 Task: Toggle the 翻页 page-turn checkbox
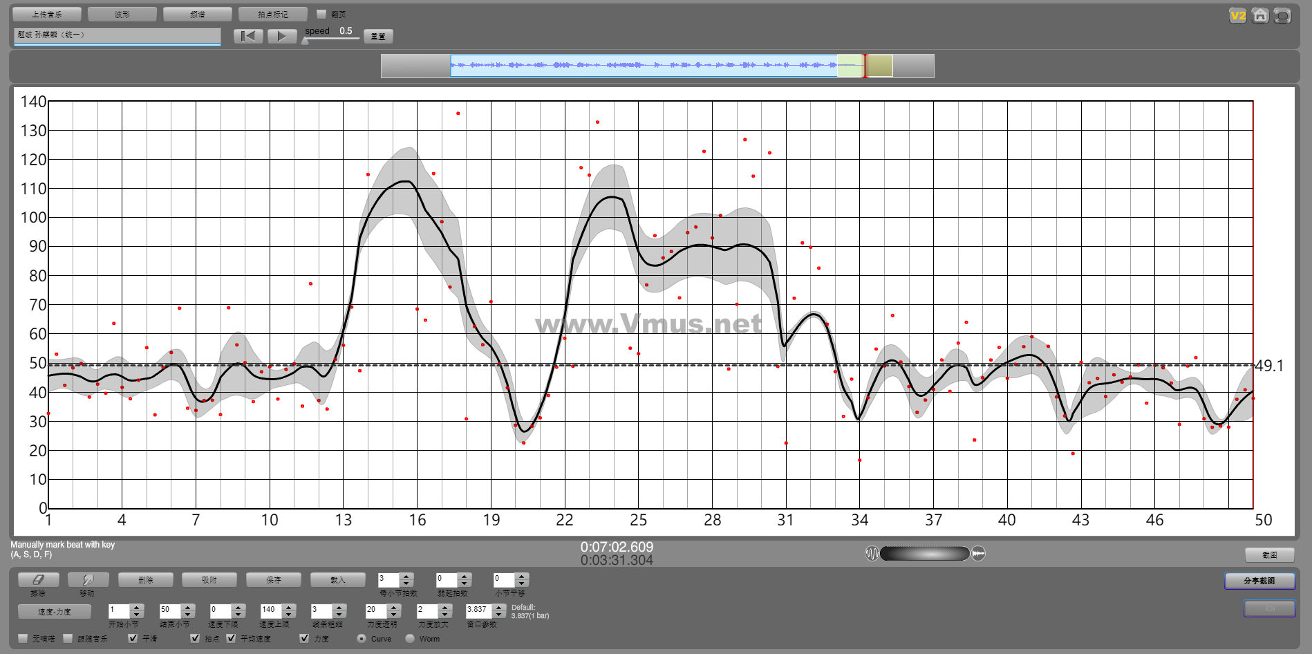pyautogui.click(x=321, y=14)
